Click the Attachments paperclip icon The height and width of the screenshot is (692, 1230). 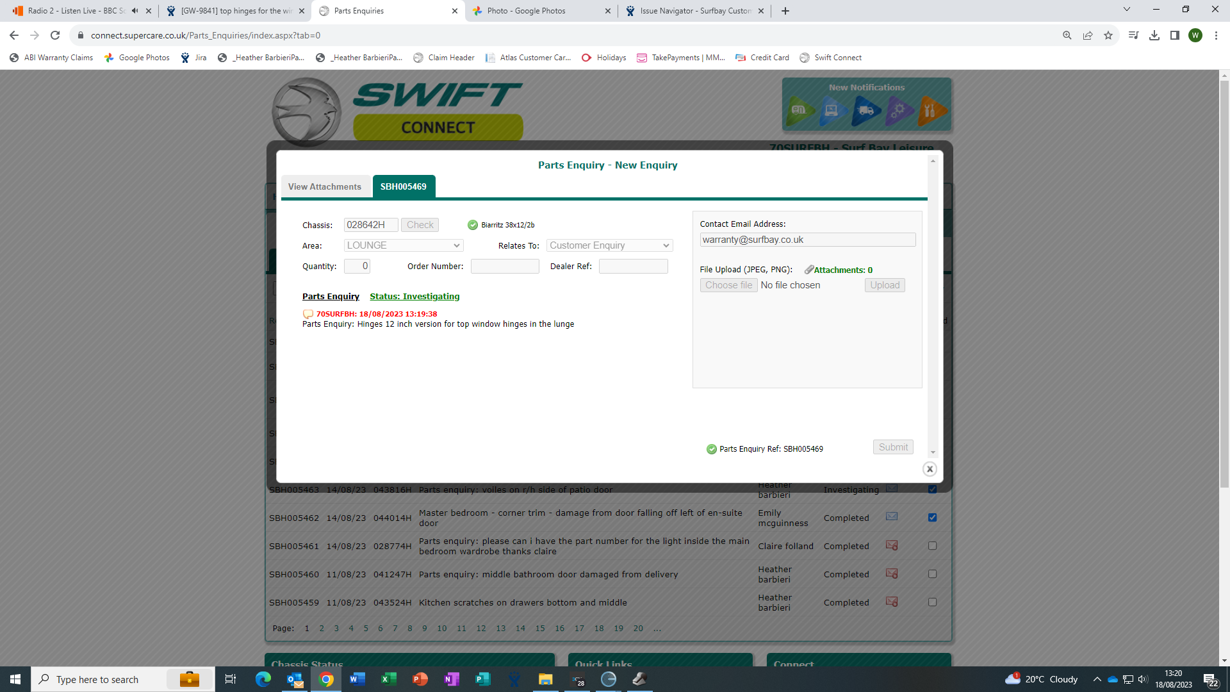click(809, 270)
